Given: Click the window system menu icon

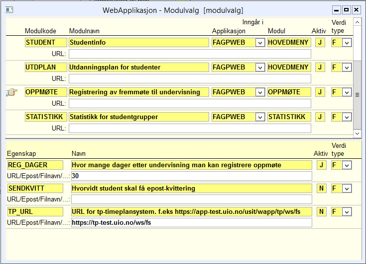Looking at the screenshot, I should pos(9,10).
